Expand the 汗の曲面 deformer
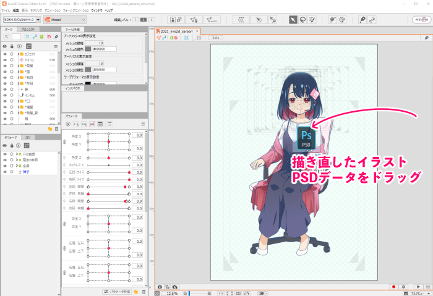This screenshot has height=296, width=433. pos(17,154)
